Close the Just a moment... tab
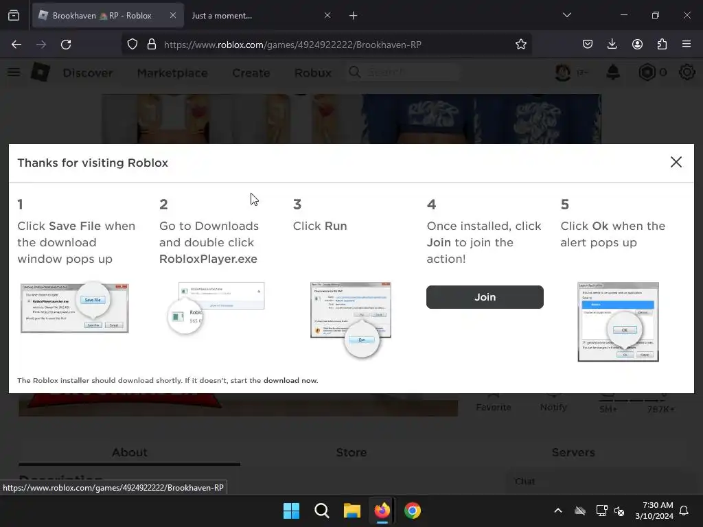This screenshot has height=527, width=703. [327, 16]
